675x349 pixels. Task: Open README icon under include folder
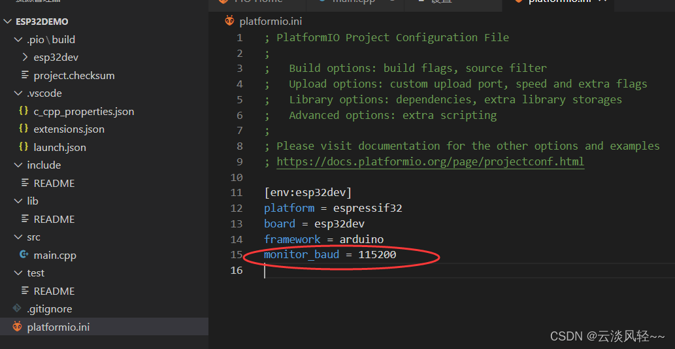click(x=25, y=183)
